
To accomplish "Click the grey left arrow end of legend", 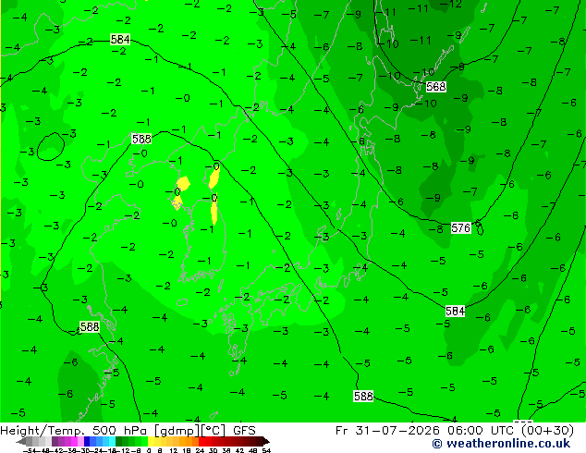I will coord(21,442).
